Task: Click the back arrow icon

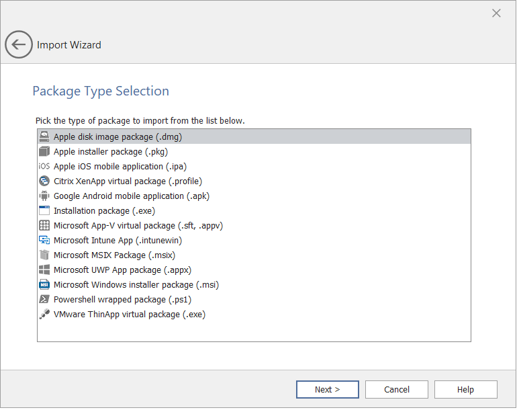Action: coord(18,45)
